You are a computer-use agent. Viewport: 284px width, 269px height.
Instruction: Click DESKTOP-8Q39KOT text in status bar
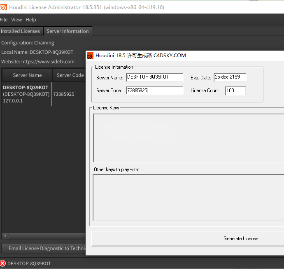point(29,264)
